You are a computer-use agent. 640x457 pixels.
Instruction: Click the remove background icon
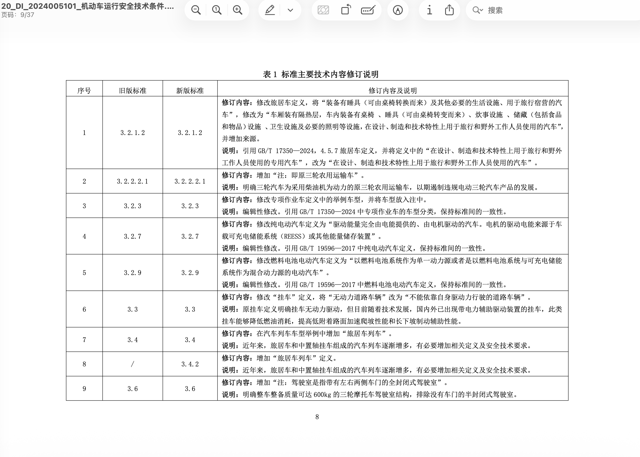323,10
